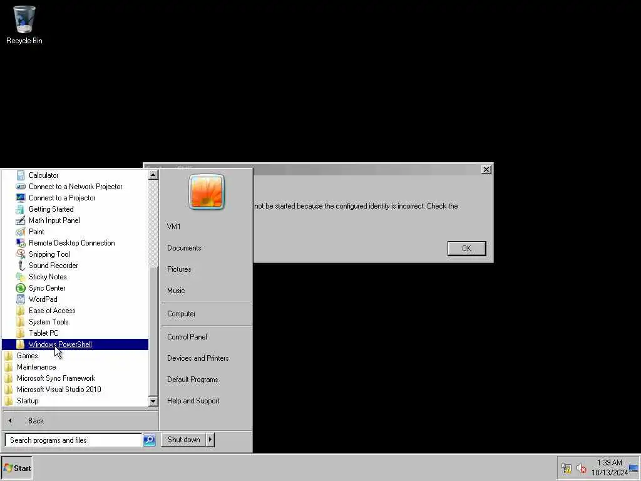Launch Paint via its palette icon
This screenshot has width=641, height=481.
21,232
